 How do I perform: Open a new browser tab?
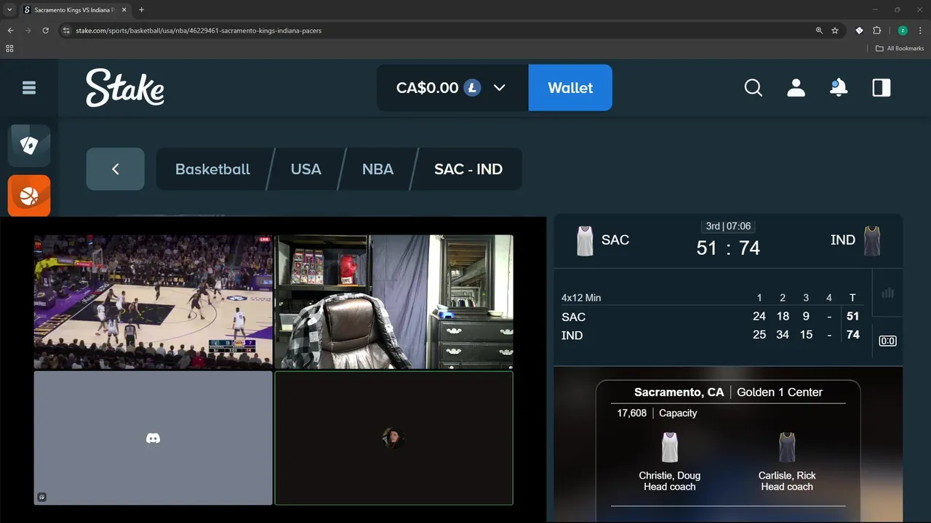[x=141, y=10]
